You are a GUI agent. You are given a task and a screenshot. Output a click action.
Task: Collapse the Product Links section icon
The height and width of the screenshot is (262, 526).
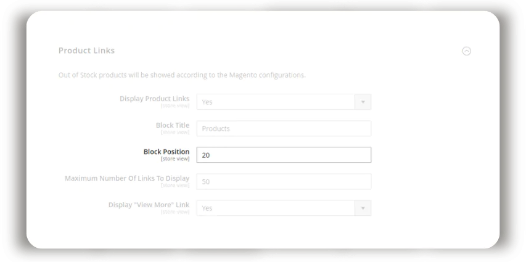[466, 51]
